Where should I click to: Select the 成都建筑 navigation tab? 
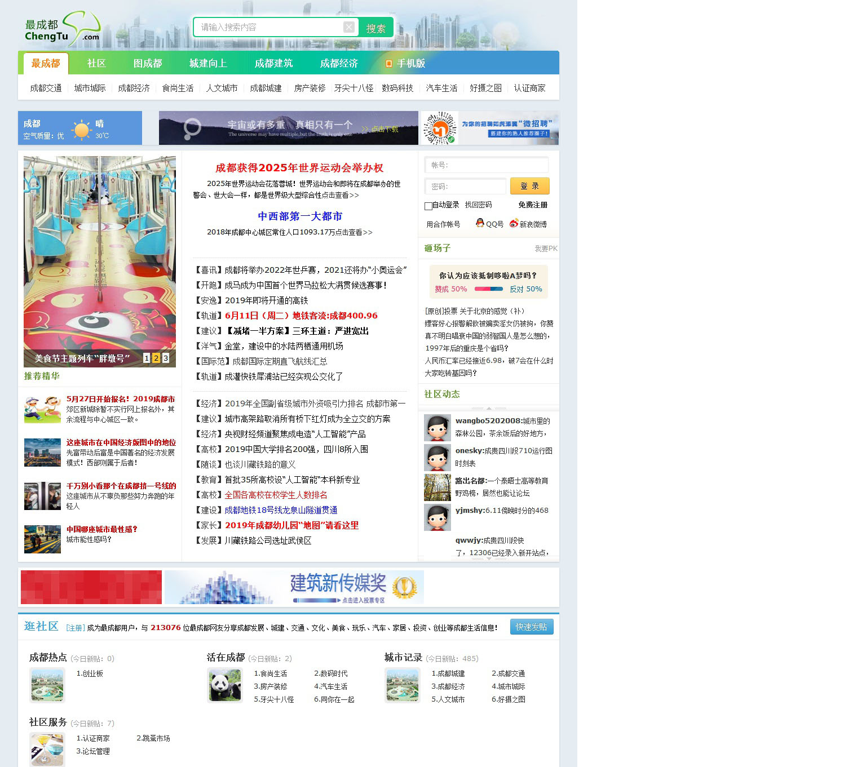click(273, 63)
